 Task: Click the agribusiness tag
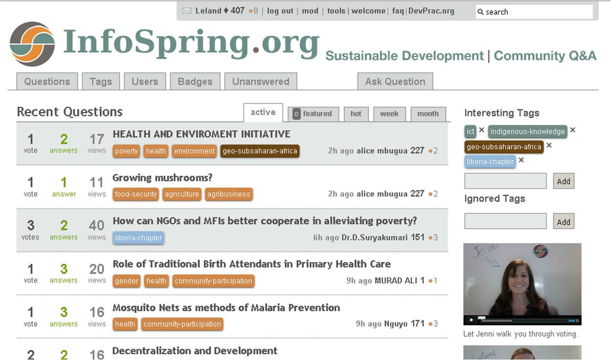click(x=229, y=194)
